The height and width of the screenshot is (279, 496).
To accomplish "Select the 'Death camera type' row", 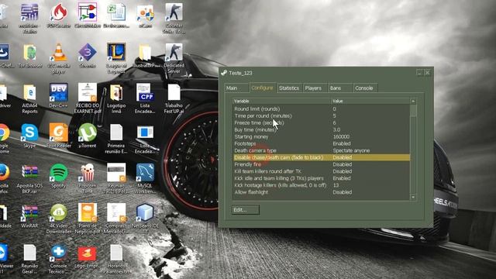I will click(322, 150).
